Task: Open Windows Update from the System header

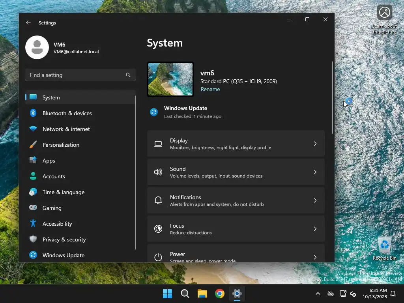Action: click(185, 112)
